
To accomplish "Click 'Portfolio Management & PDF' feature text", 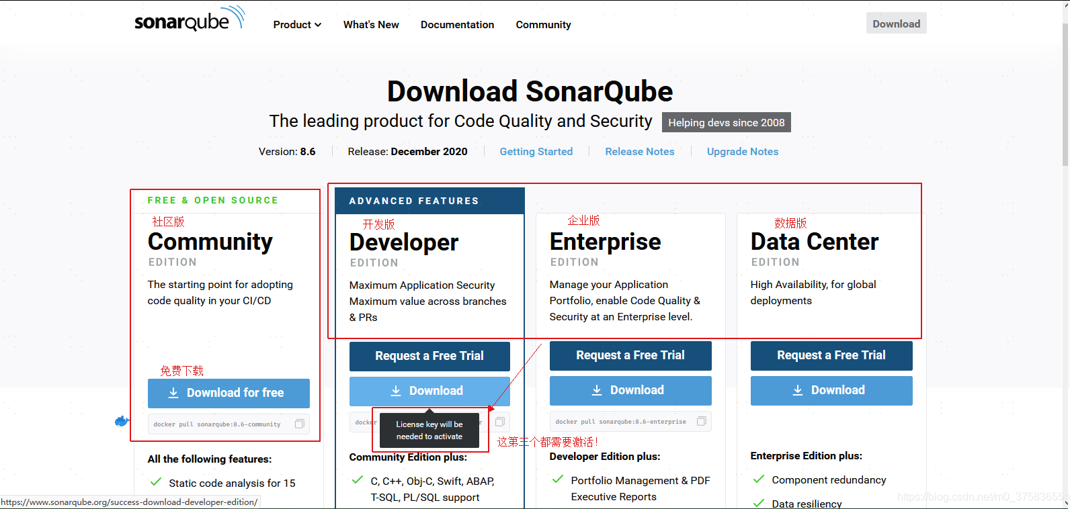I will click(x=641, y=481).
